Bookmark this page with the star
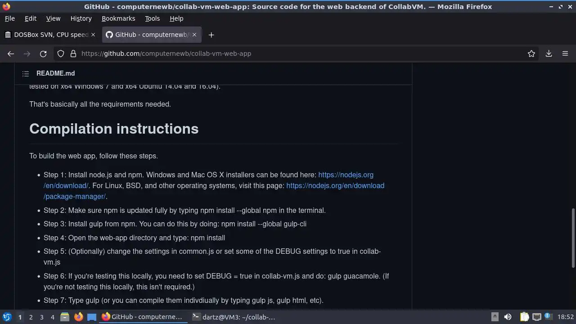 click(x=531, y=54)
